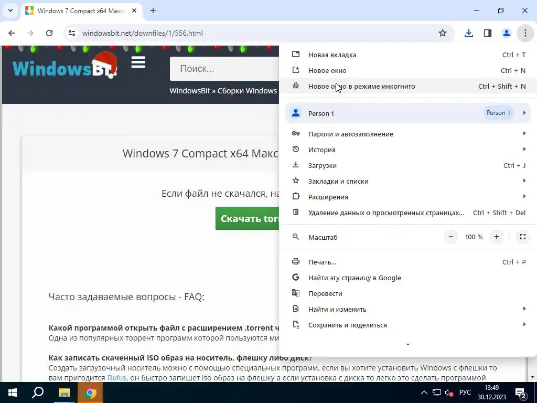Screen dimensions: 537x403
Task: Click the muted volume tray icon
Action: pos(449,393)
